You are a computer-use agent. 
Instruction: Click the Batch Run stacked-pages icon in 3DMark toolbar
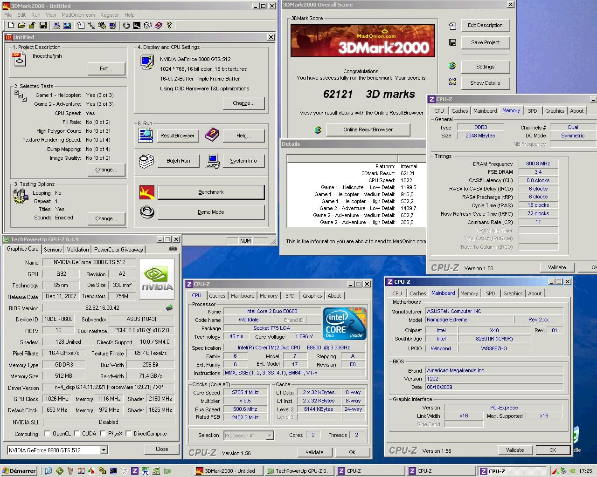148,25
